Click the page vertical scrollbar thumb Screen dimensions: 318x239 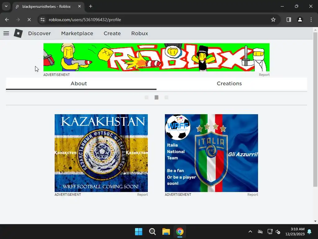click(315, 109)
